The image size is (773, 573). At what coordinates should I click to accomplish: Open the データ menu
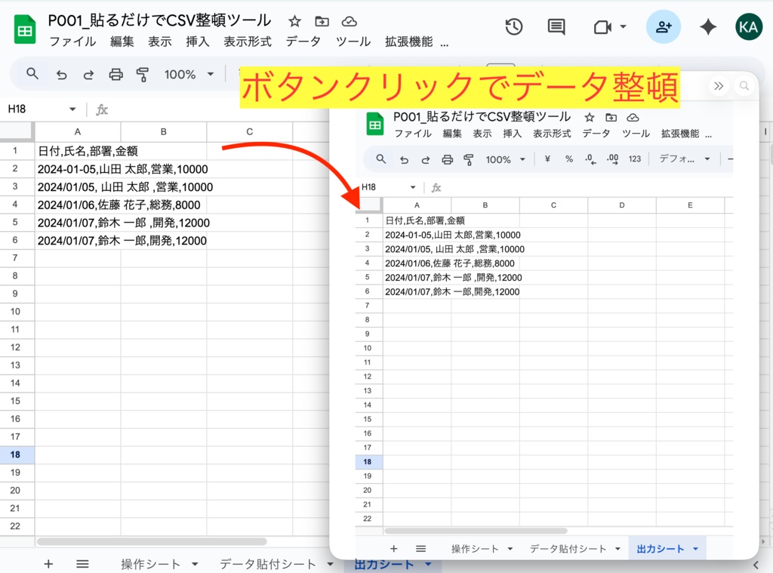coord(303,43)
